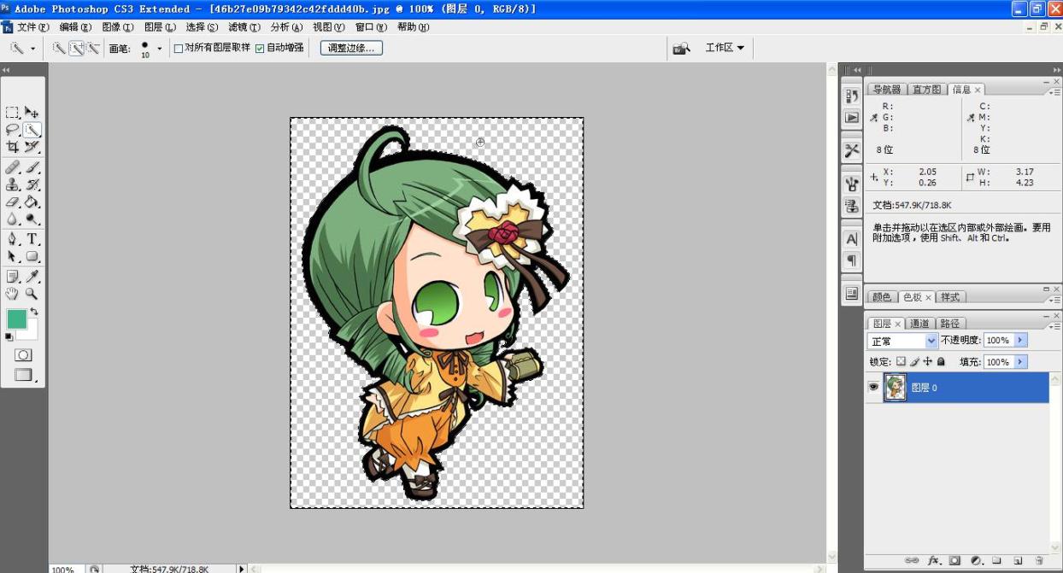Select the Eraser tool
1063x573 pixels.
(x=12, y=202)
